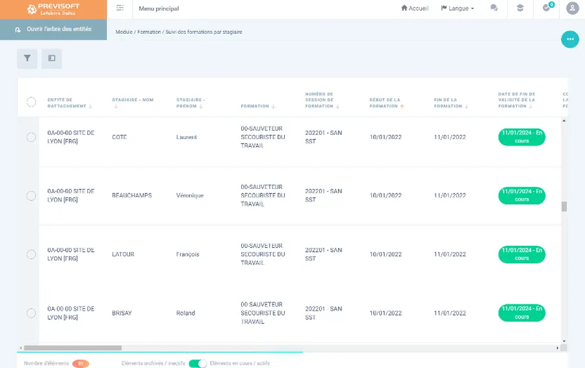Click first name Roland

185,313
